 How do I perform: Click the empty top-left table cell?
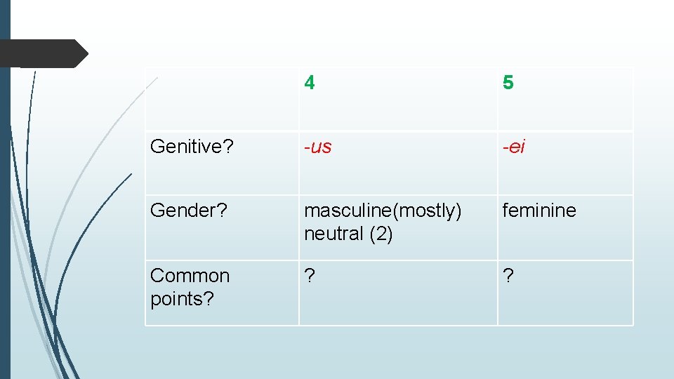coord(222,99)
